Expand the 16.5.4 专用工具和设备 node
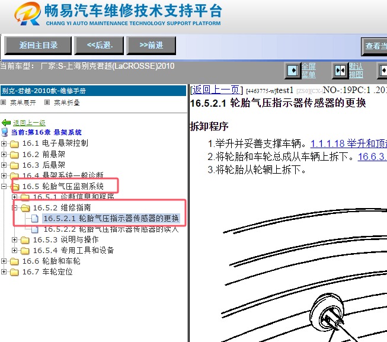This screenshot has width=387, height=342. click(x=15, y=251)
